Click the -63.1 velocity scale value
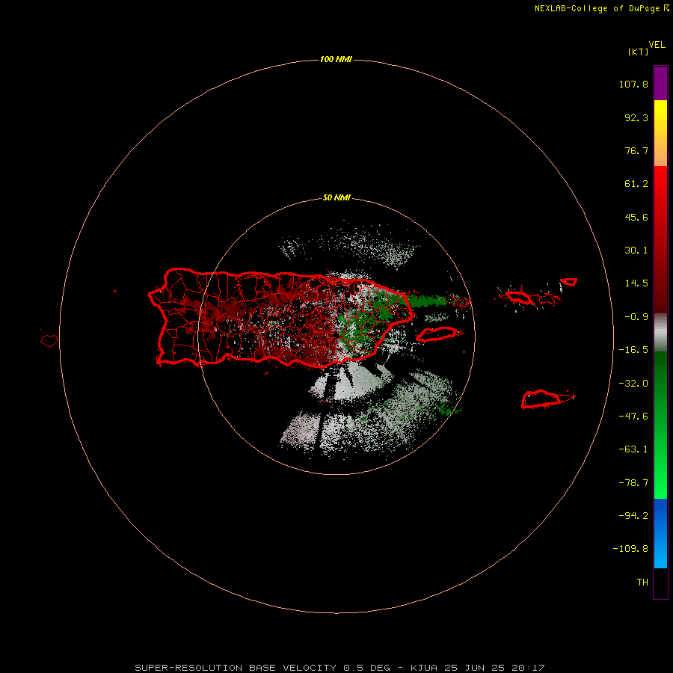This screenshot has width=673, height=673. click(x=633, y=449)
